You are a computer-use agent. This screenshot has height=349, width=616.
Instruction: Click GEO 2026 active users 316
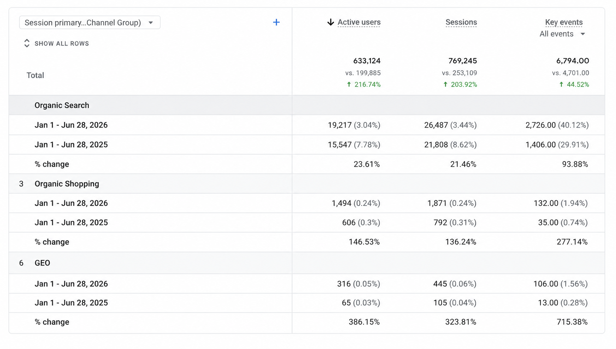[344, 284]
